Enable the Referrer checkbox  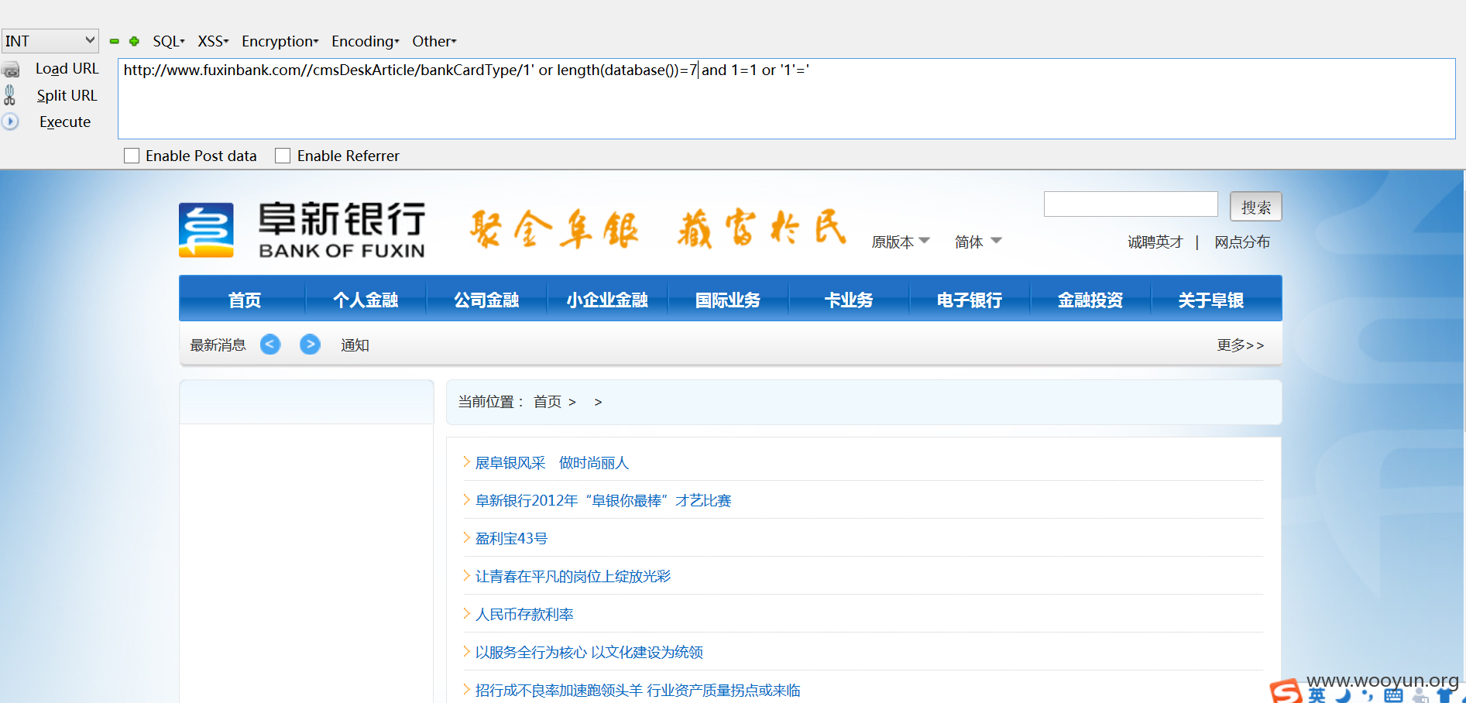point(283,156)
